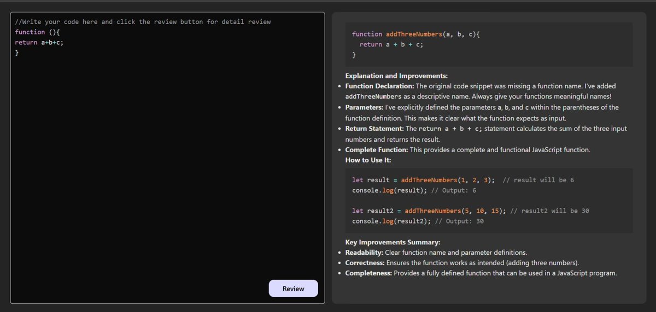This screenshot has width=656, height=312.
Task: Click the 'Correctness:' bullet label
Action: 365,263
